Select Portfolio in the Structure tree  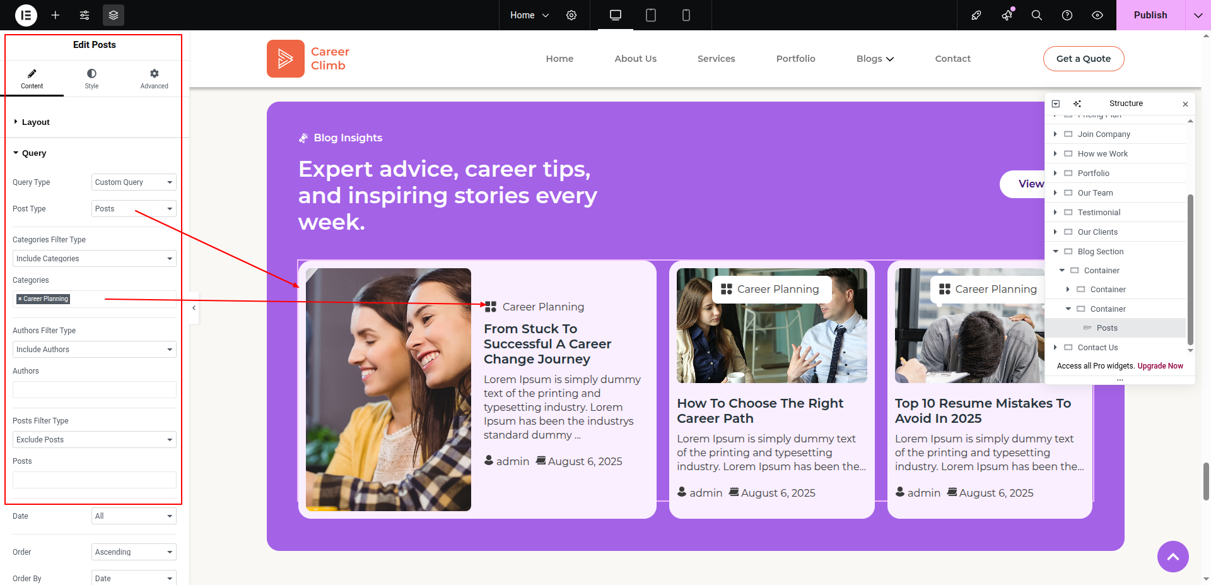(1094, 174)
